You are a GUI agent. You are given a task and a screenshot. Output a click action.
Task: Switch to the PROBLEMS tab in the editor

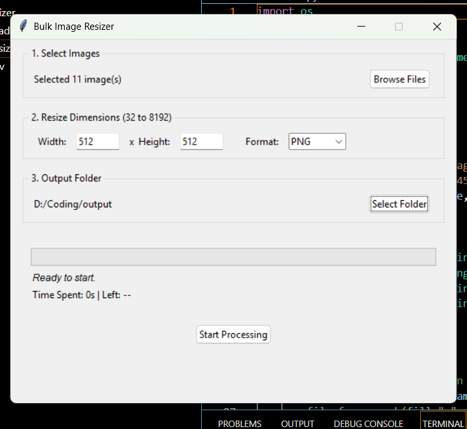click(239, 424)
